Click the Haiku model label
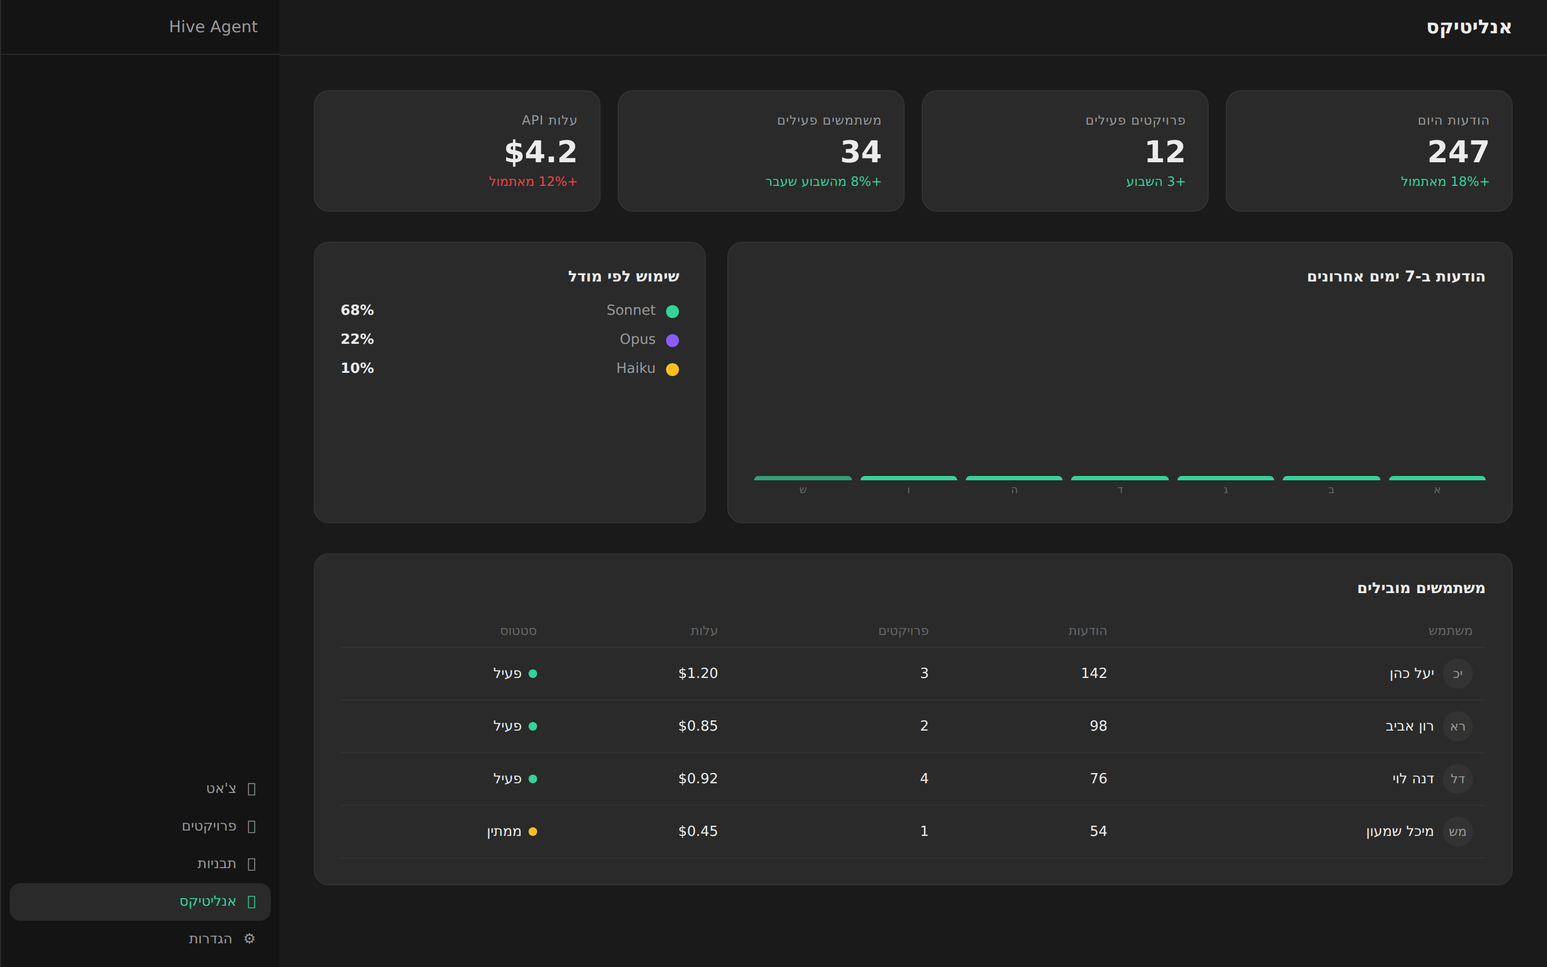The image size is (1547, 967). [x=635, y=369]
